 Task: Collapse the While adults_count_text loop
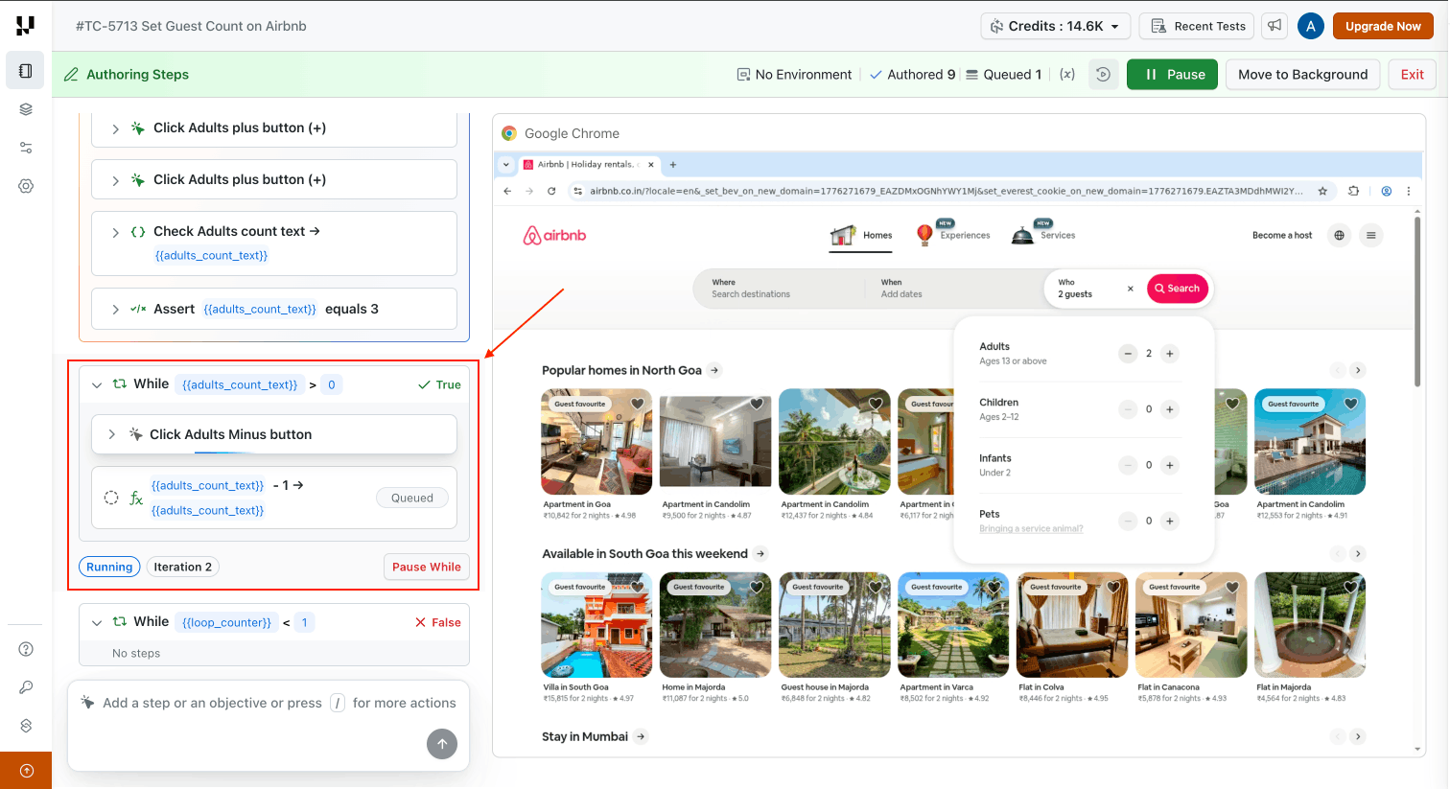(97, 384)
